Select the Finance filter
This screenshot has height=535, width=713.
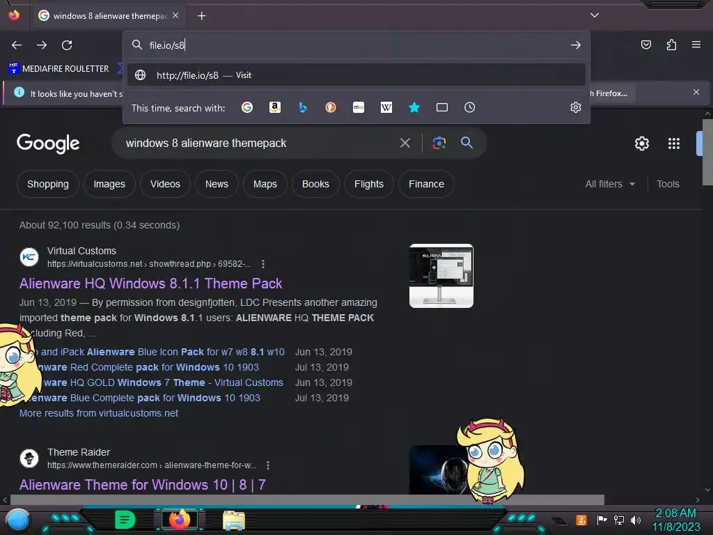click(426, 184)
